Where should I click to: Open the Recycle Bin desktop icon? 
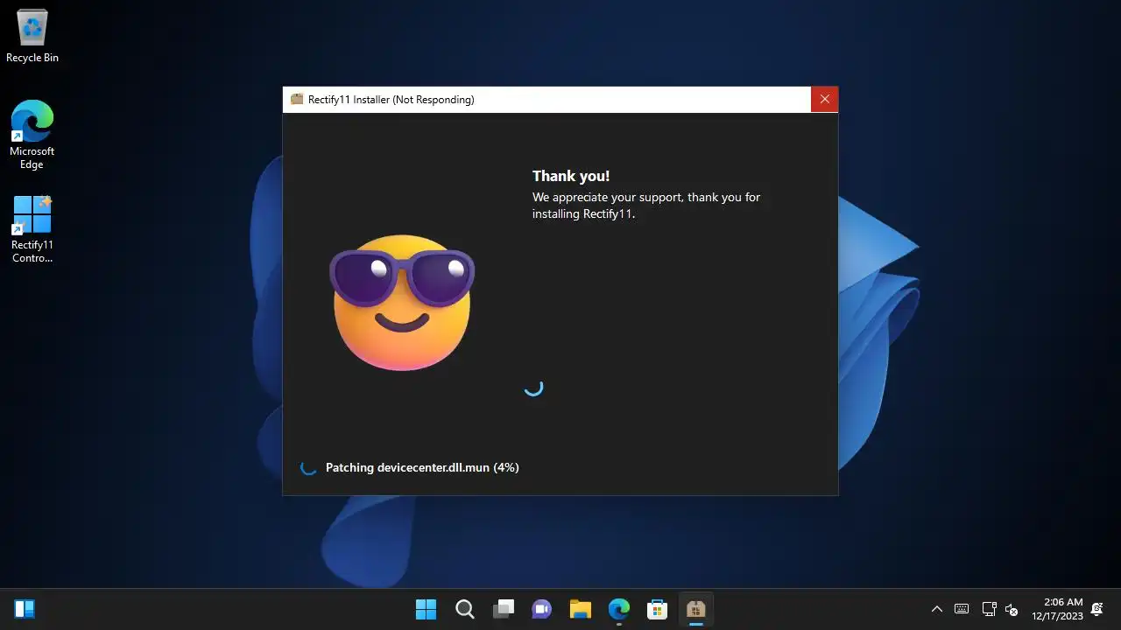tap(32, 36)
